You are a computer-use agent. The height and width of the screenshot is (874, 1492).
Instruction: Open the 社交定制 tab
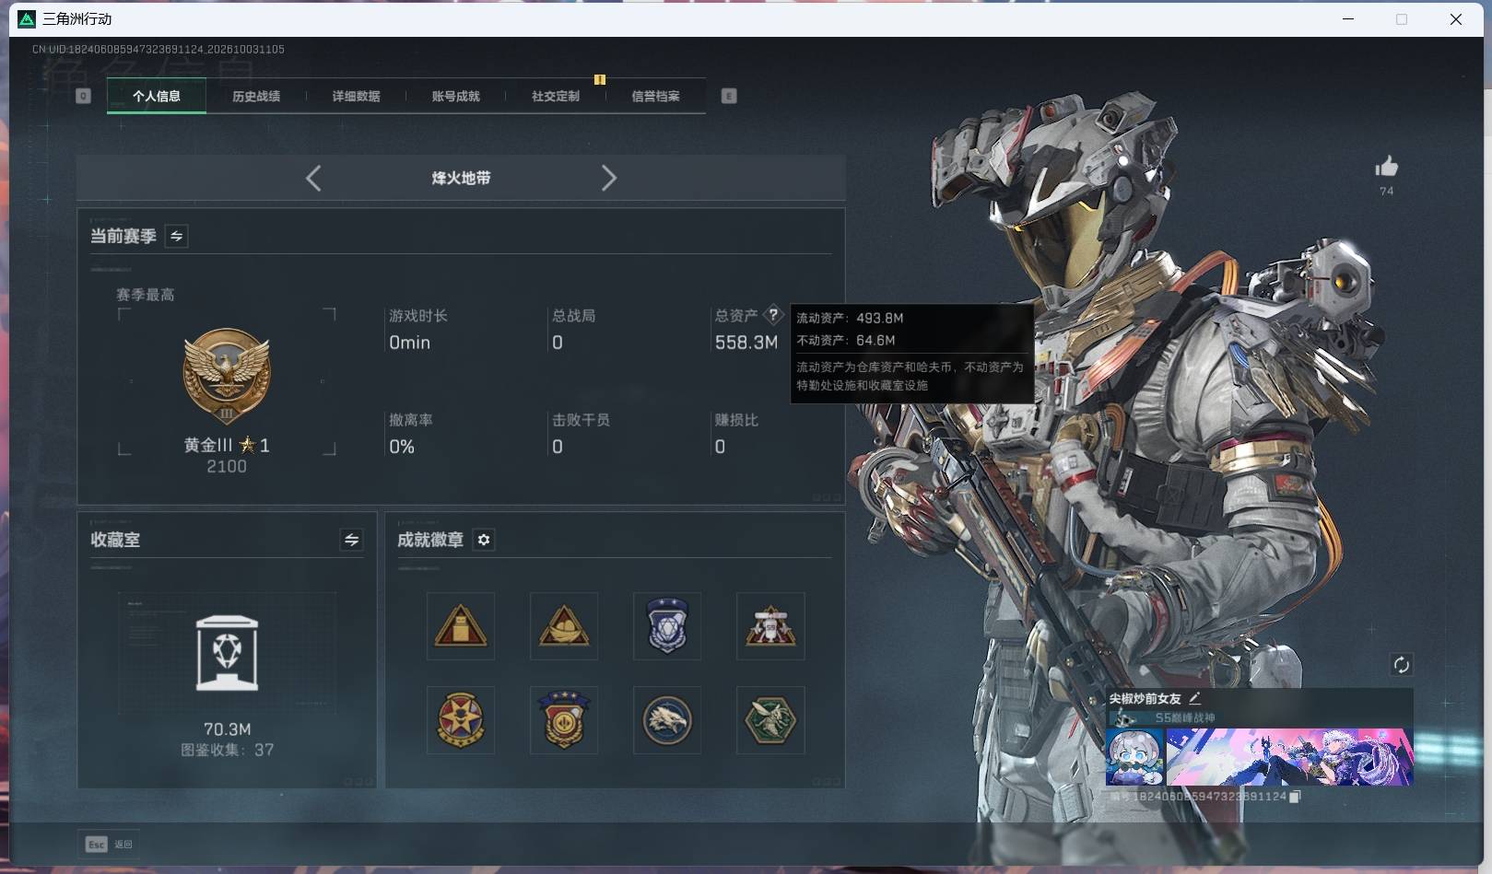tap(556, 96)
